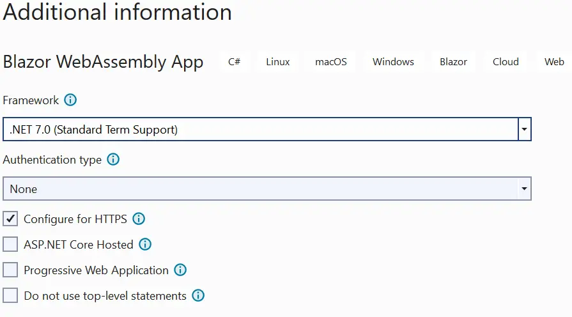Click the macOS tag

(x=331, y=61)
